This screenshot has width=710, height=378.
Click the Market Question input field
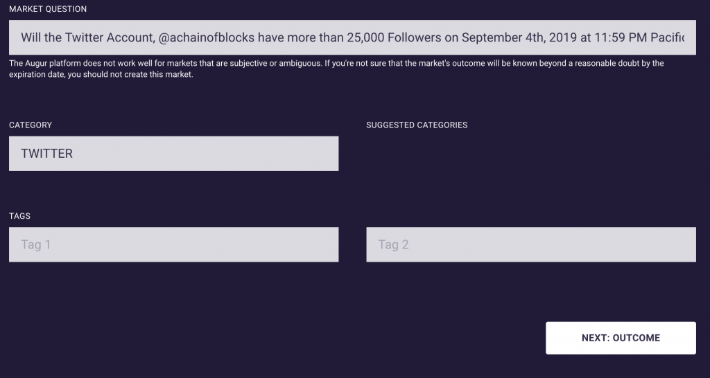[352, 37]
